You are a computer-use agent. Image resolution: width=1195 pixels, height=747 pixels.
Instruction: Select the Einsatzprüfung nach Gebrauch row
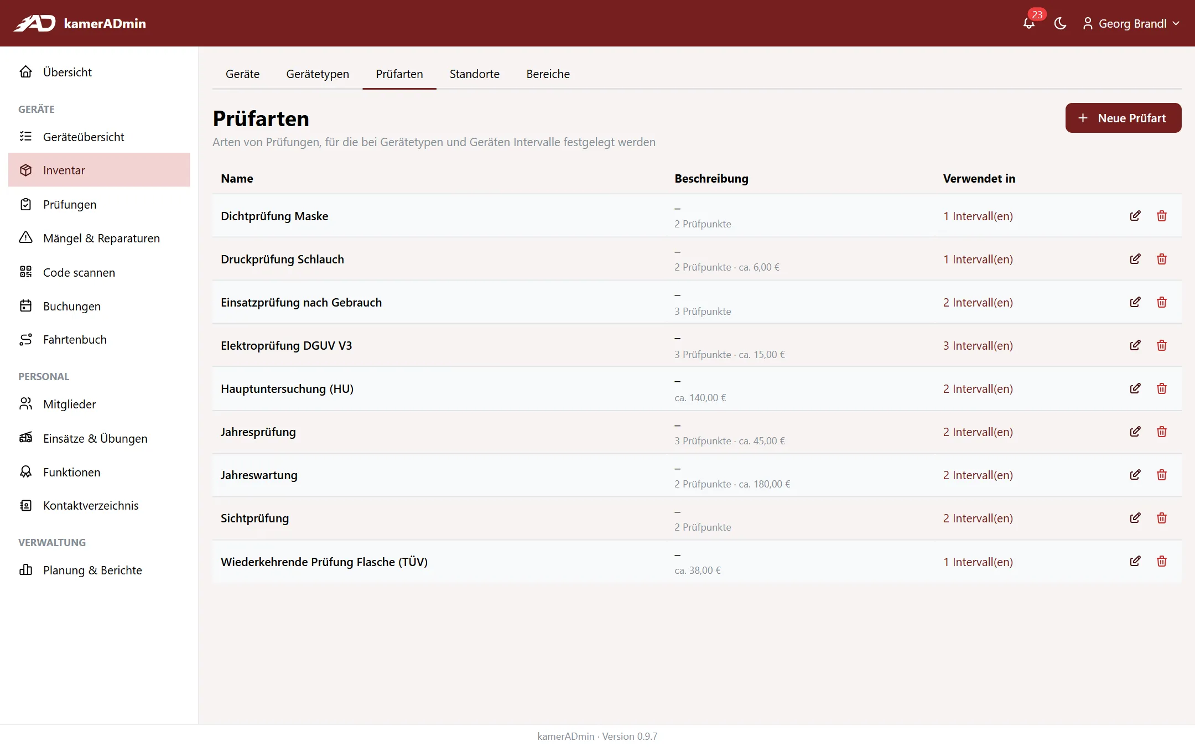point(697,302)
